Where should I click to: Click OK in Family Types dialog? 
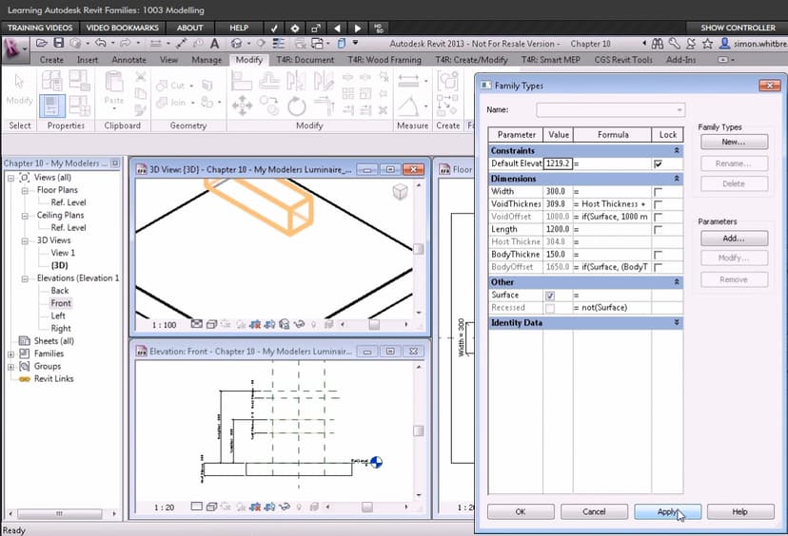coord(521,512)
